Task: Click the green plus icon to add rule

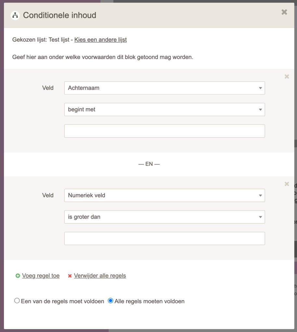Action: pyautogui.click(x=18, y=276)
